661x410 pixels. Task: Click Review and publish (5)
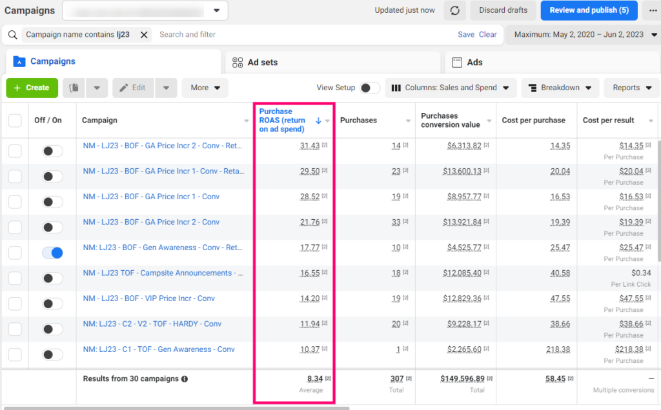point(589,10)
